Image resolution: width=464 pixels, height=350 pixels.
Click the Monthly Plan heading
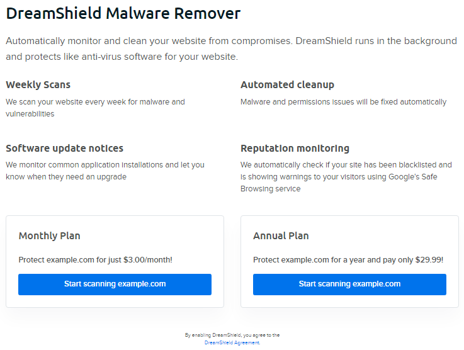click(x=50, y=236)
